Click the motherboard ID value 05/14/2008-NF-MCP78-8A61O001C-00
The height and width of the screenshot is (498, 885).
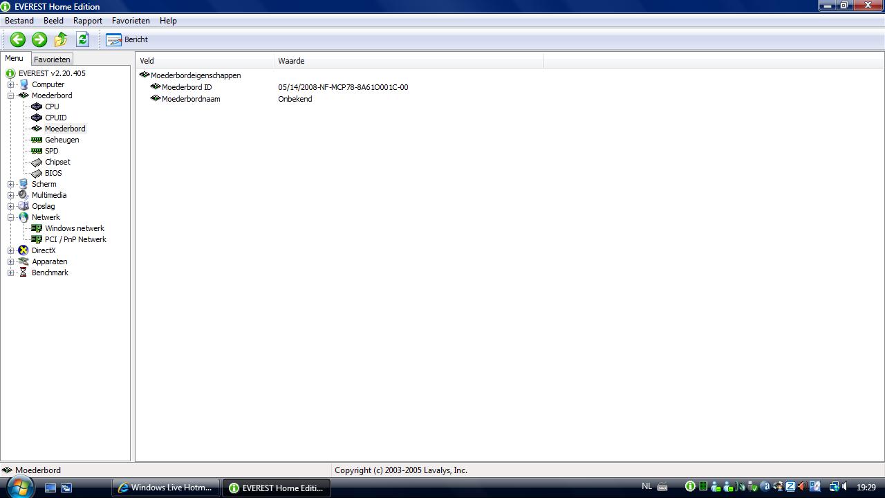point(343,87)
